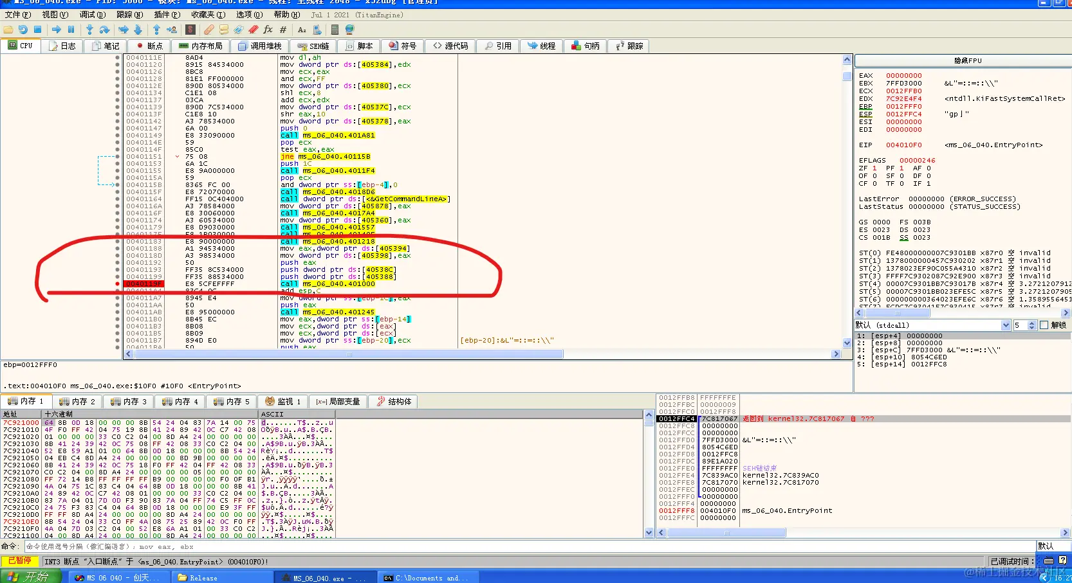Click the run arrow toolbar icon

coord(57,30)
